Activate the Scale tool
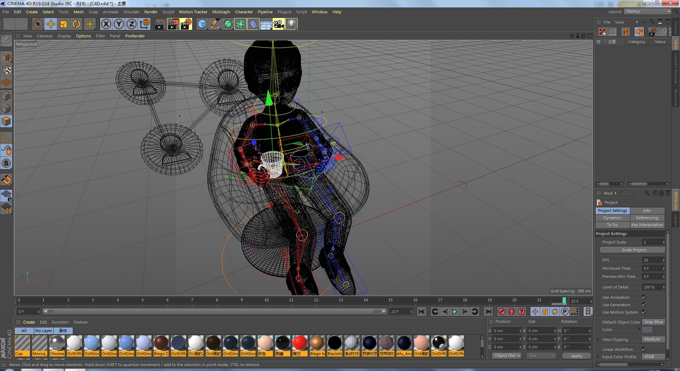The height and width of the screenshot is (371, 680). click(x=63, y=24)
